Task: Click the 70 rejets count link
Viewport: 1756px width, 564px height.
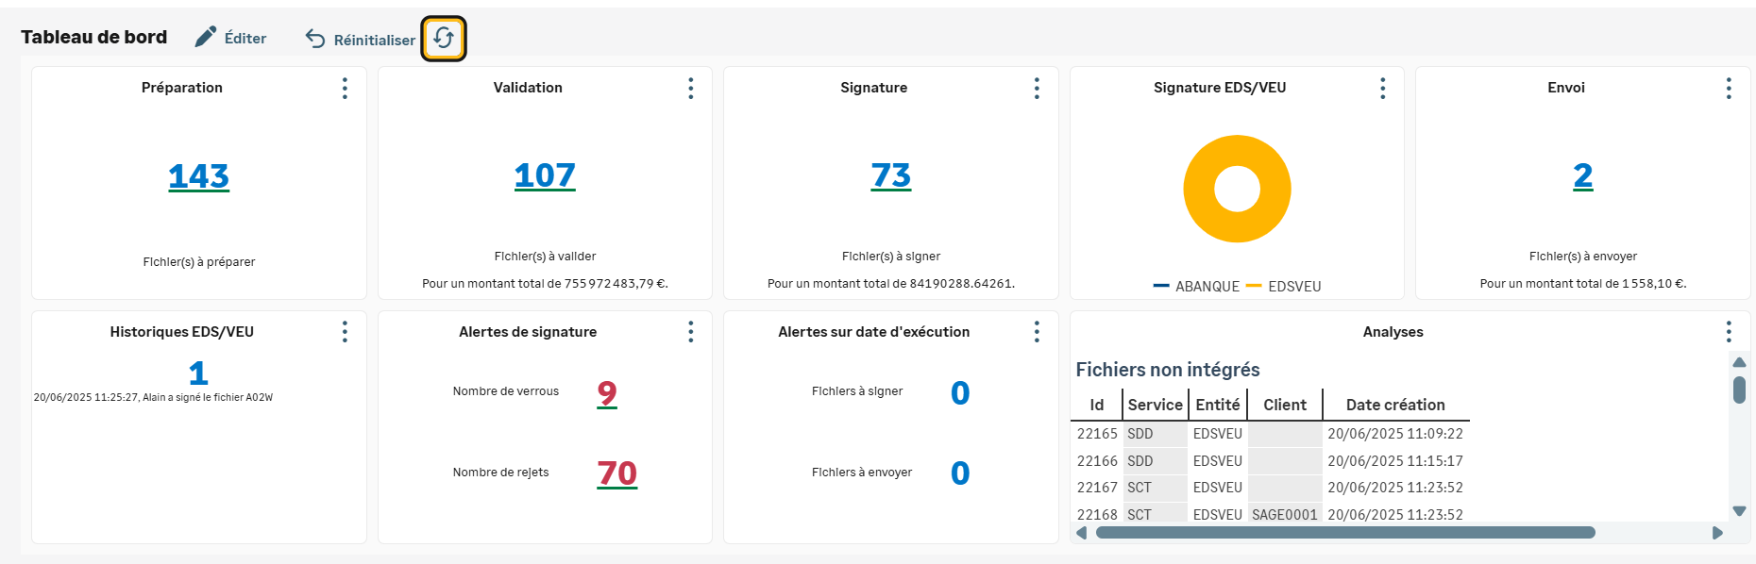Action: 617,473
